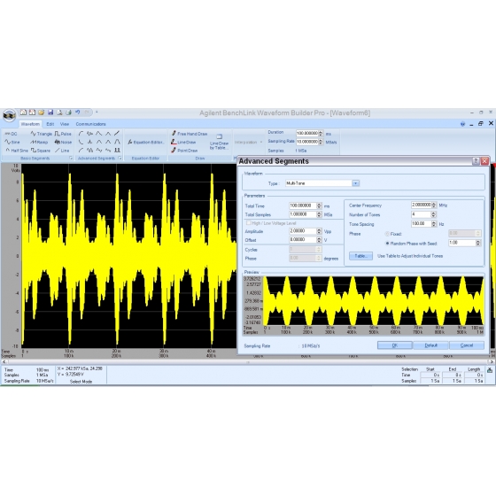Click the help icon in ribbon corner
The width and height of the screenshot is (496, 496).
pos(462,124)
